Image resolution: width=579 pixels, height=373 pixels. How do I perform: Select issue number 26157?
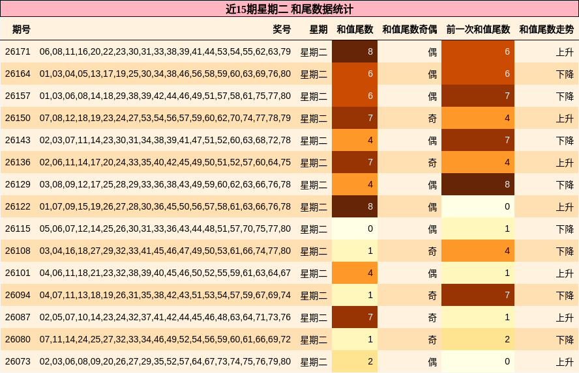pyautogui.click(x=18, y=96)
